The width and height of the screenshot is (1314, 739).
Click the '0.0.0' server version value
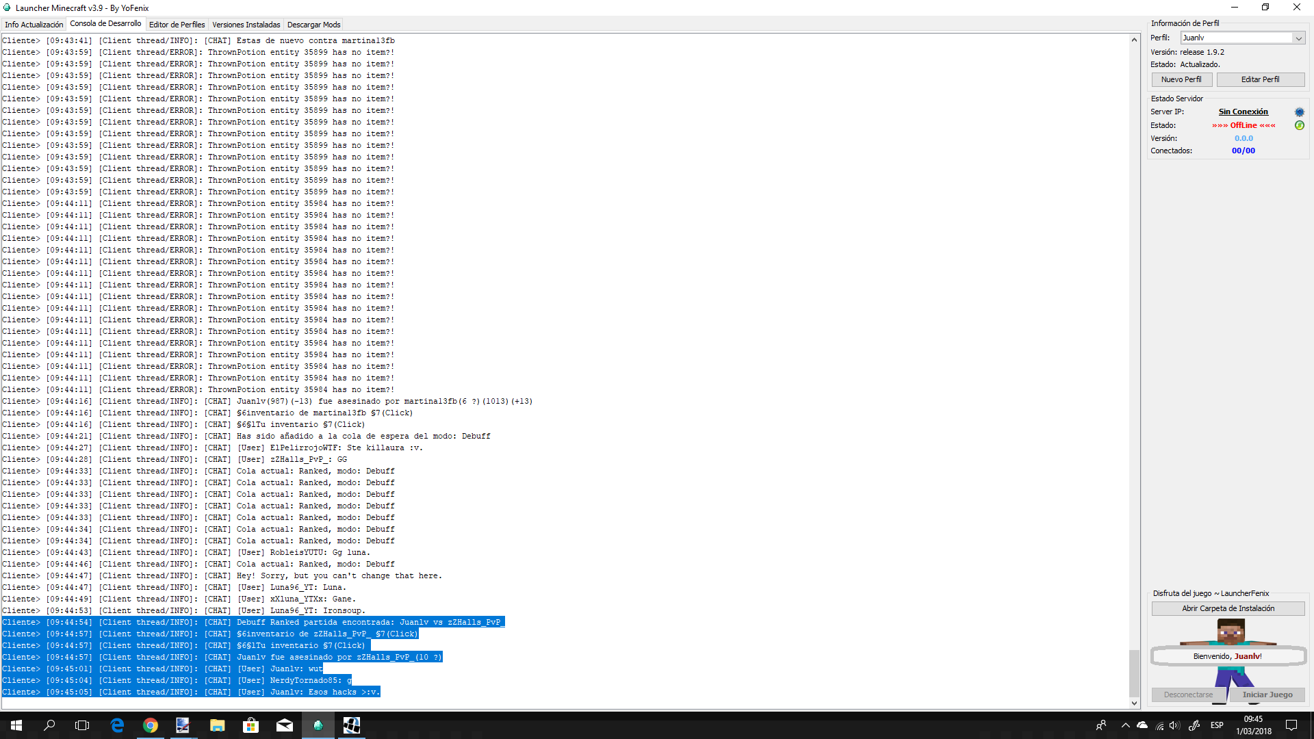[x=1244, y=139]
